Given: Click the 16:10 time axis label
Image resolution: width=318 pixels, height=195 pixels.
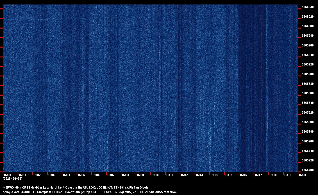Looking at the screenshot, I should pyautogui.click(x=155, y=175).
